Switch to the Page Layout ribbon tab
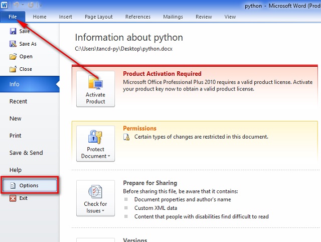The image size is (321, 242). click(99, 17)
